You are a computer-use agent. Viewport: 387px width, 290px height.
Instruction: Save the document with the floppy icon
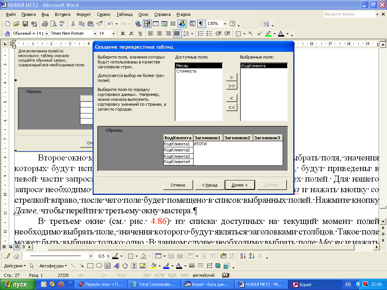click(25, 24)
